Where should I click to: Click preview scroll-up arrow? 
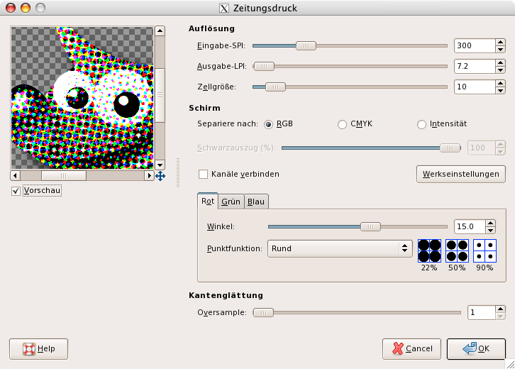(x=160, y=31)
